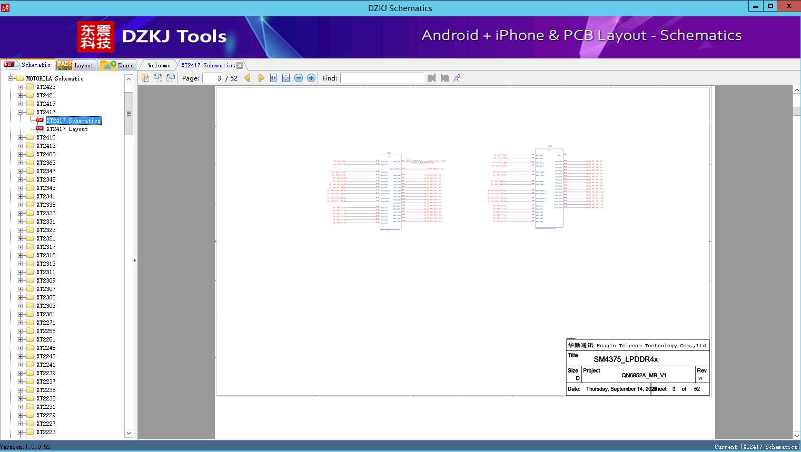Switch to the PADS Layout tab

click(75, 65)
